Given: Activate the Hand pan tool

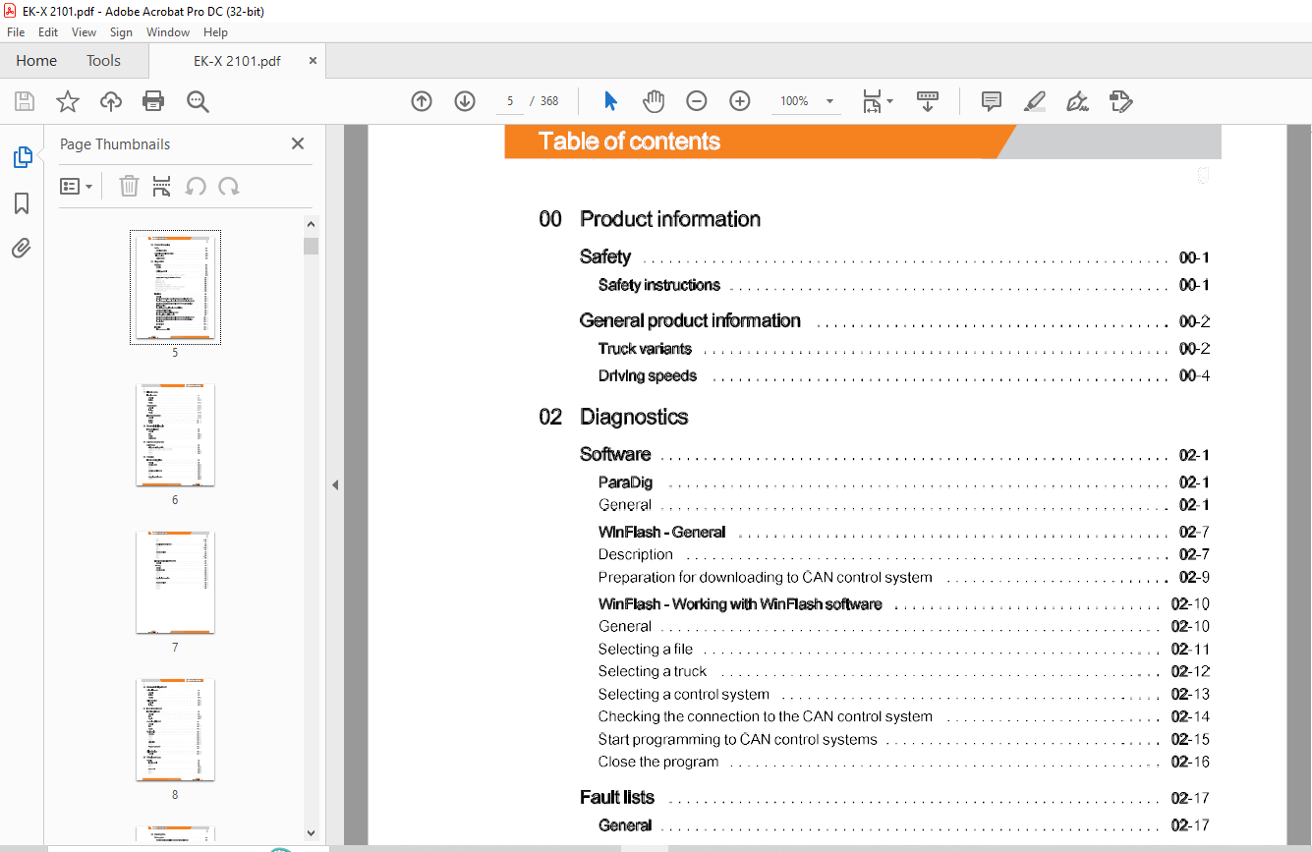Looking at the screenshot, I should [654, 101].
